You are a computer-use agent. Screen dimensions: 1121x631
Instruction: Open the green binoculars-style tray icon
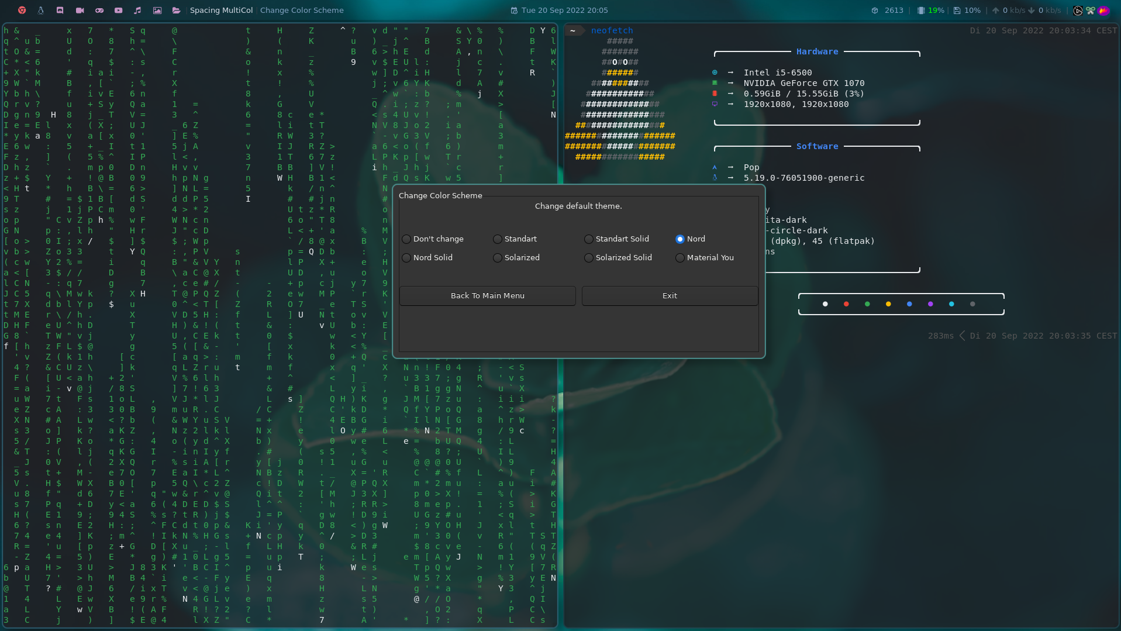tap(1091, 11)
